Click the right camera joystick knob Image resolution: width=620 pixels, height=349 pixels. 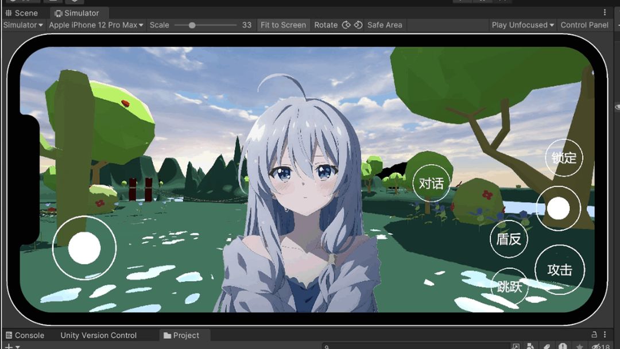pyautogui.click(x=558, y=209)
